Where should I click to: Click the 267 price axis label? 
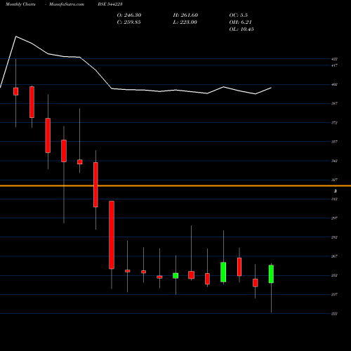[334, 256]
